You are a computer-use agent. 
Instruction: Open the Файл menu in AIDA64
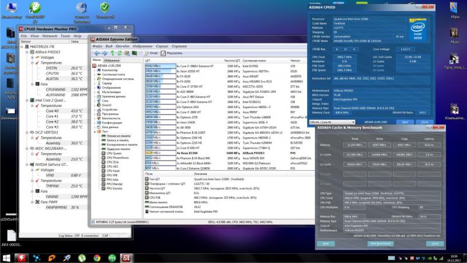[x=97, y=46]
